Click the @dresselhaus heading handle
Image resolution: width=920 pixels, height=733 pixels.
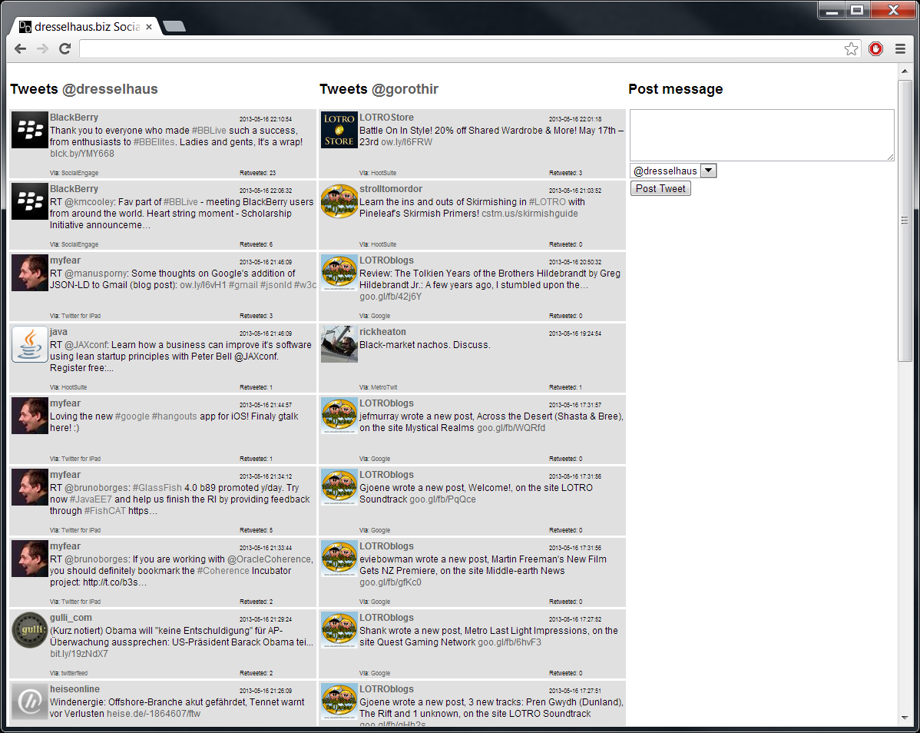click(110, 89)
